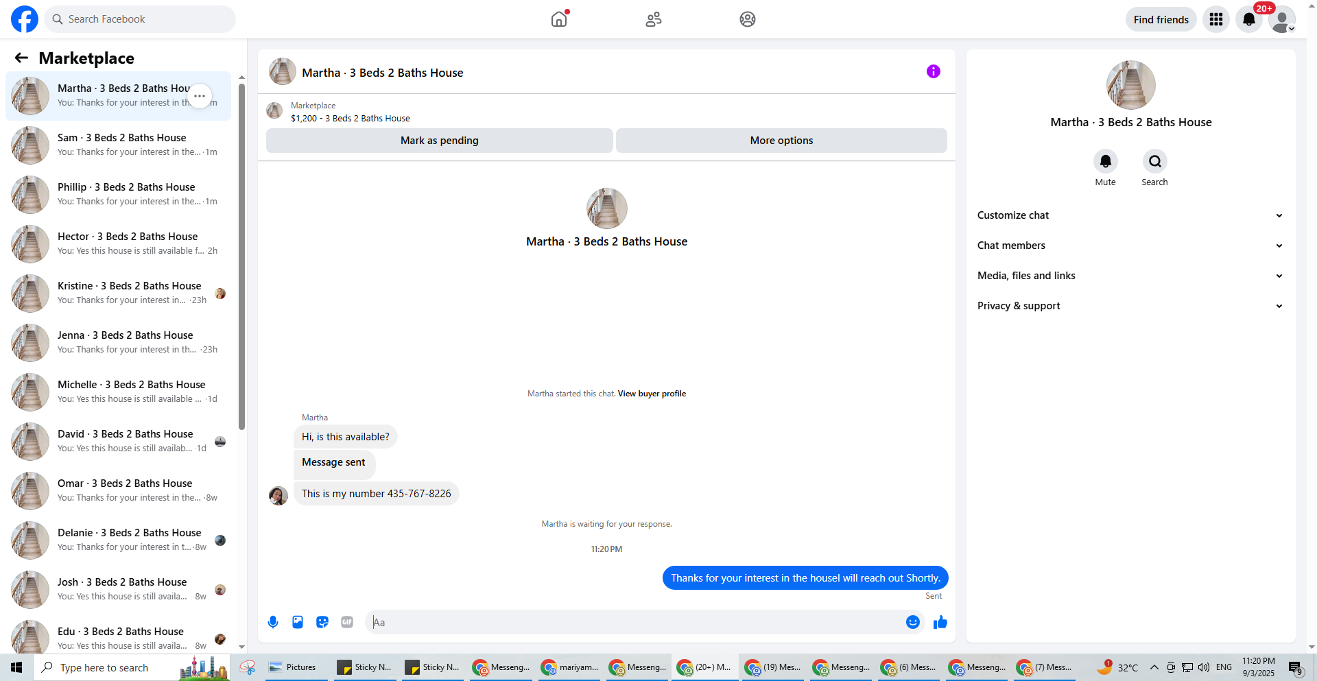Open account profile avatar menu

pyautogui.click(x=1281, y=19)
